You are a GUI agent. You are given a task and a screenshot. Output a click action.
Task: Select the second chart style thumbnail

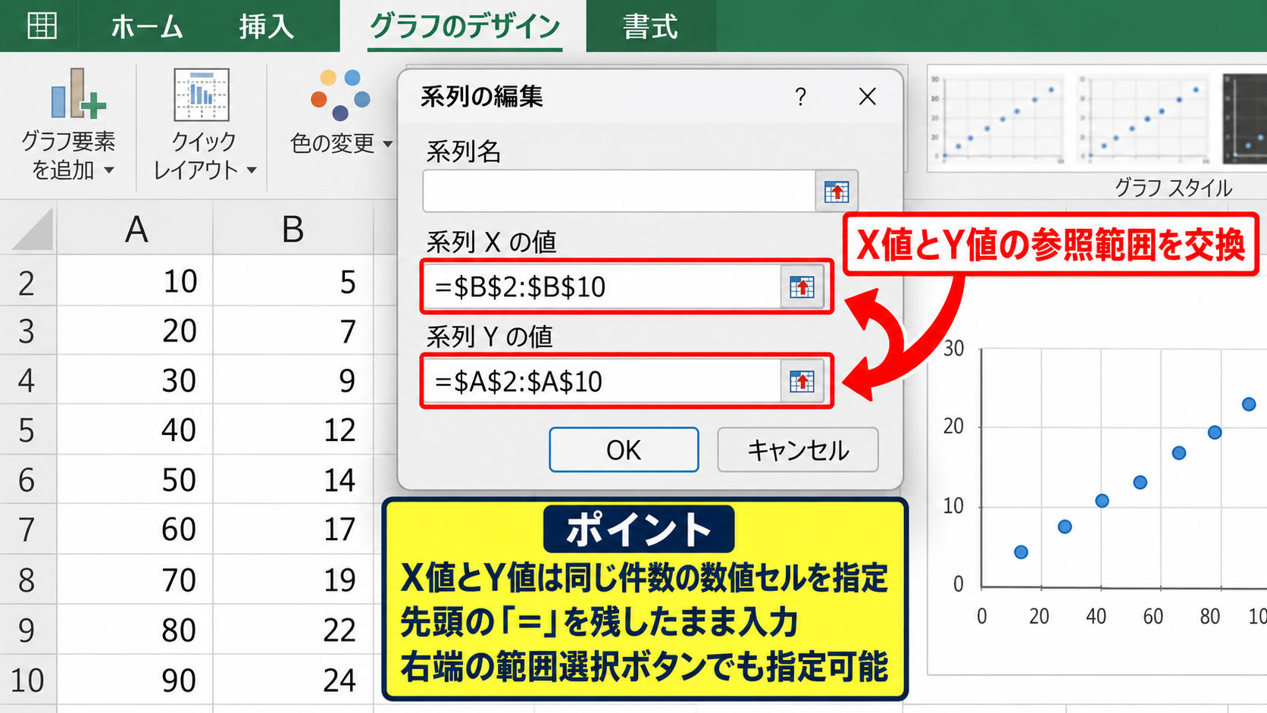tap(1144, 119)
